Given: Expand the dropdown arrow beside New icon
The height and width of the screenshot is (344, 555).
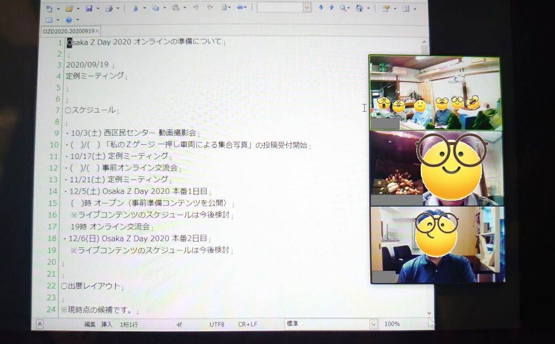Looking at the screenshot, I should [x=58, y=9].
